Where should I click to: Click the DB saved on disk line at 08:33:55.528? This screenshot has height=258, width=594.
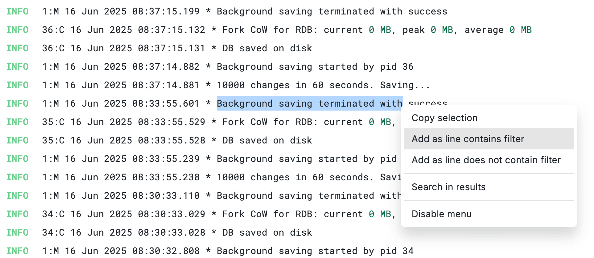(x=267, y=141)
